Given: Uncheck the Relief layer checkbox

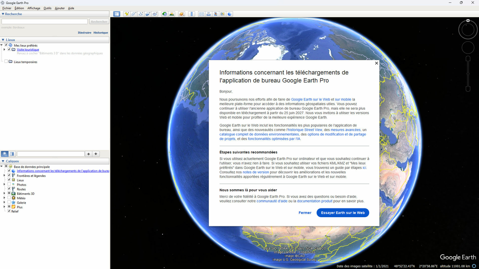Looking at the screenshot, I should (9, 211).
